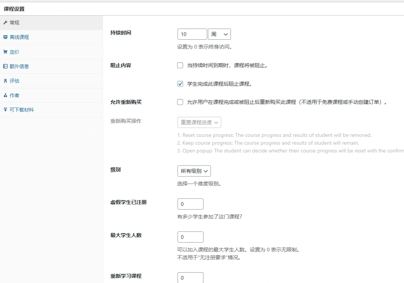
Task: Click the icon beside 评估
Action: [x=6, y=81]
